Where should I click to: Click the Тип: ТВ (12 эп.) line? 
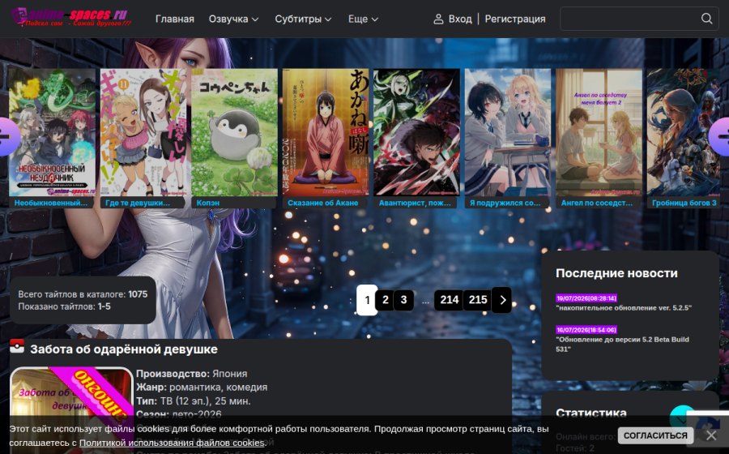(194, 401)
